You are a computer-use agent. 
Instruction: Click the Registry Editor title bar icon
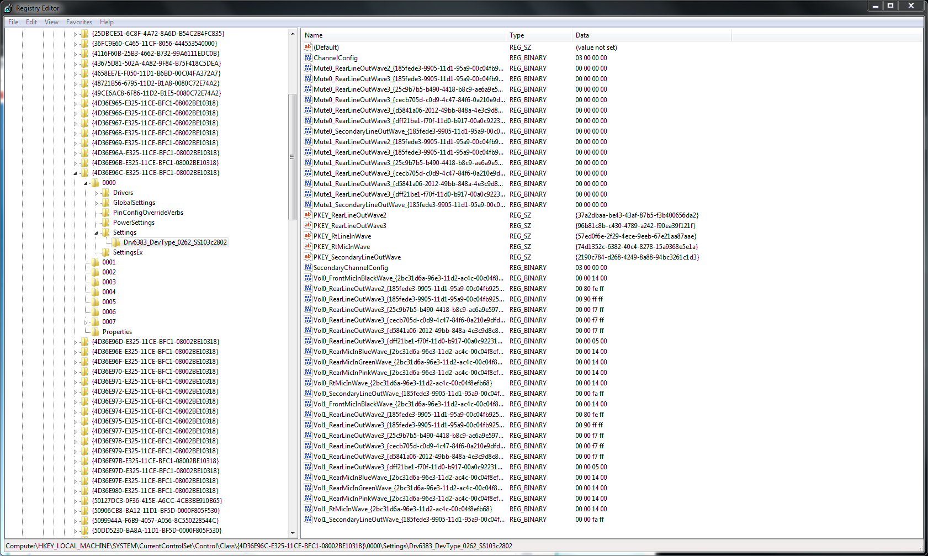click(8, 8)
